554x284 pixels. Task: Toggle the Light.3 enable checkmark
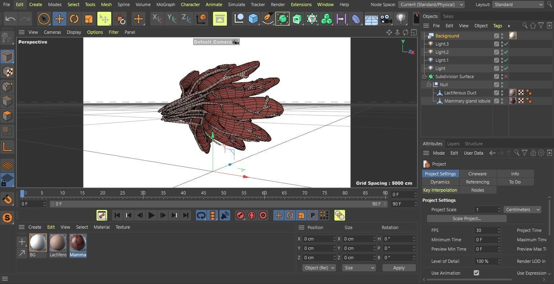pos(506,44)
